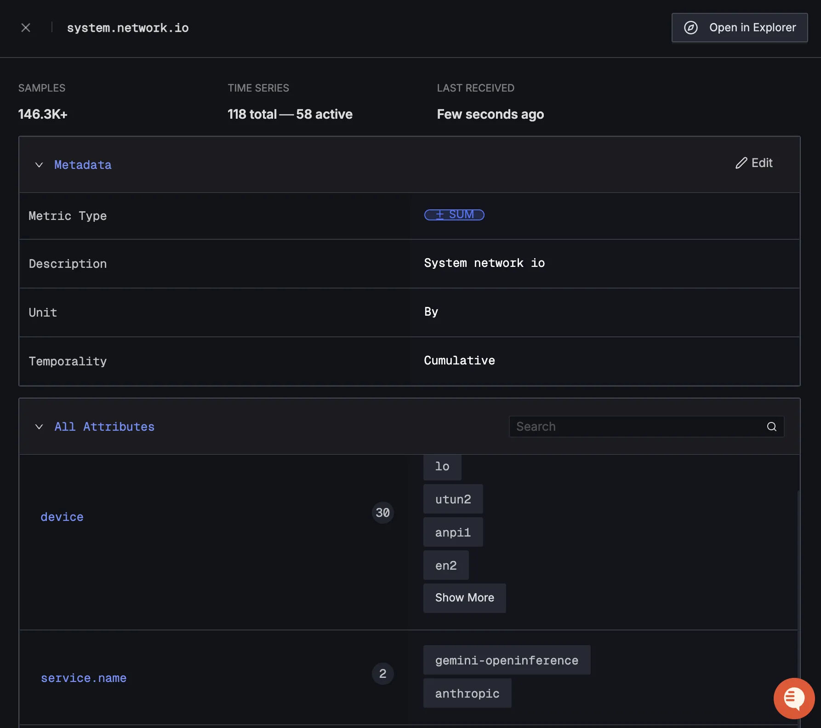Click the SAMPLES stat heading
821x728 pixels.
[x=42, y=88]
